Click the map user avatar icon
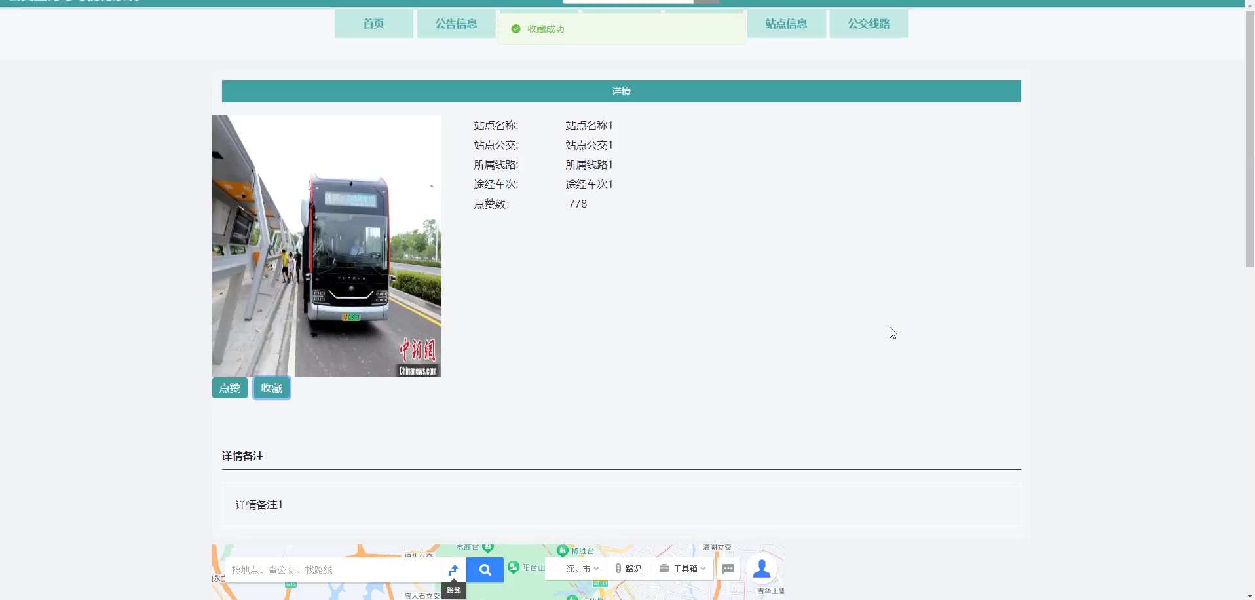Screen dimensions: 1255x600 (x=762, y=569)
